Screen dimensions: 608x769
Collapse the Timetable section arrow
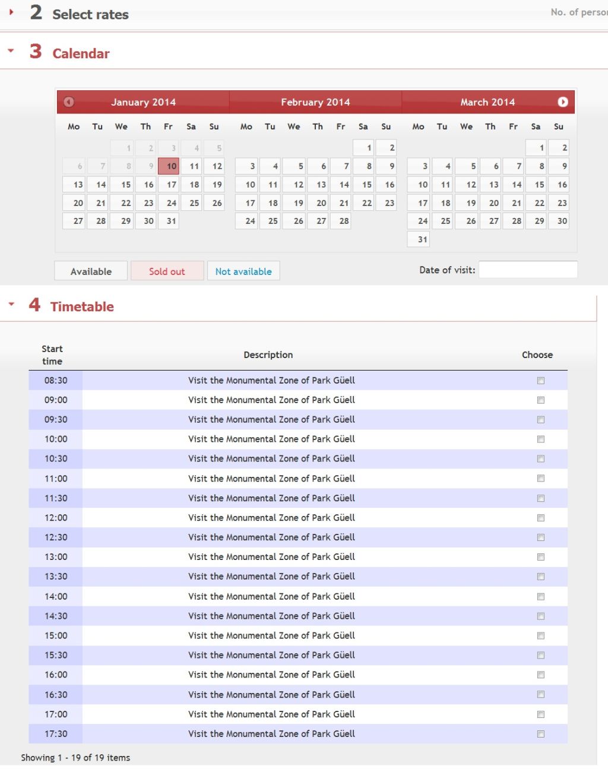(11, 304)
